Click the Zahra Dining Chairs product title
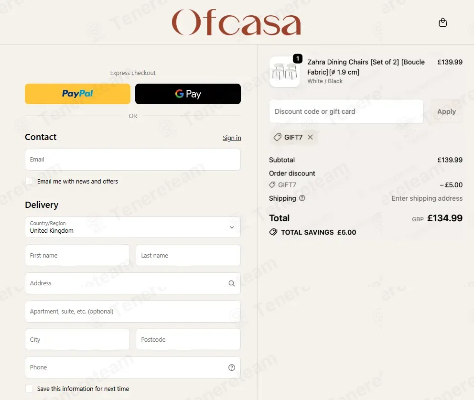474x400 pixels. pos(366,67)
